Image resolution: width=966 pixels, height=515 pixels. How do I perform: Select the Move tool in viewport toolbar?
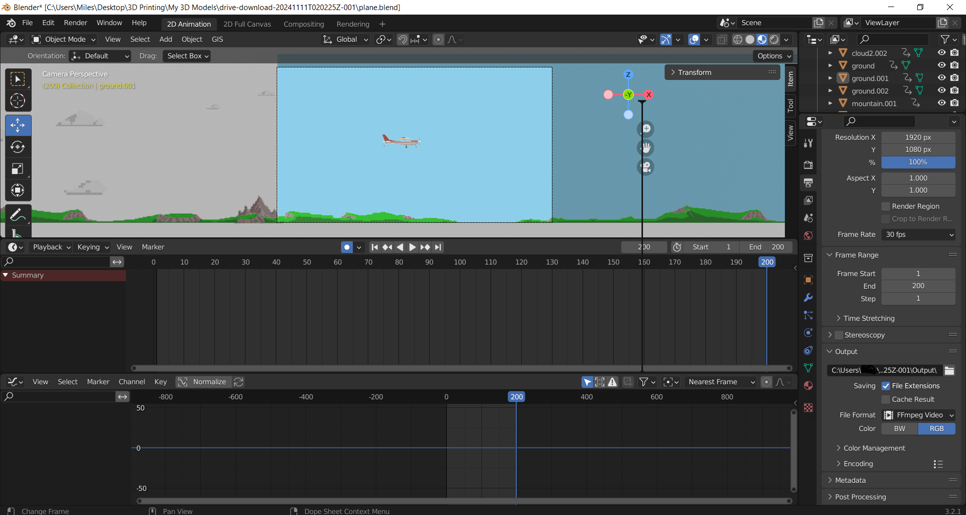pos(18,125)
